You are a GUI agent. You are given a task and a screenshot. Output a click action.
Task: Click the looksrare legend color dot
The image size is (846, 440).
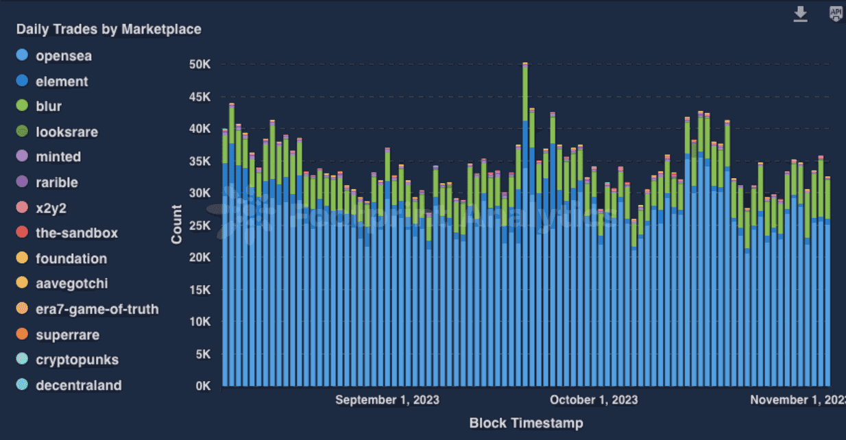pos(22,132)
